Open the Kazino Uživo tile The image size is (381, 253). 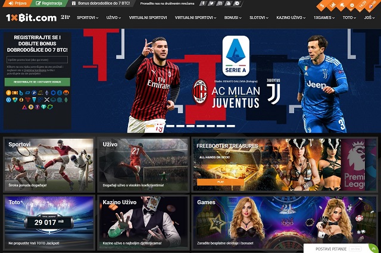click(x=143, y=223)
